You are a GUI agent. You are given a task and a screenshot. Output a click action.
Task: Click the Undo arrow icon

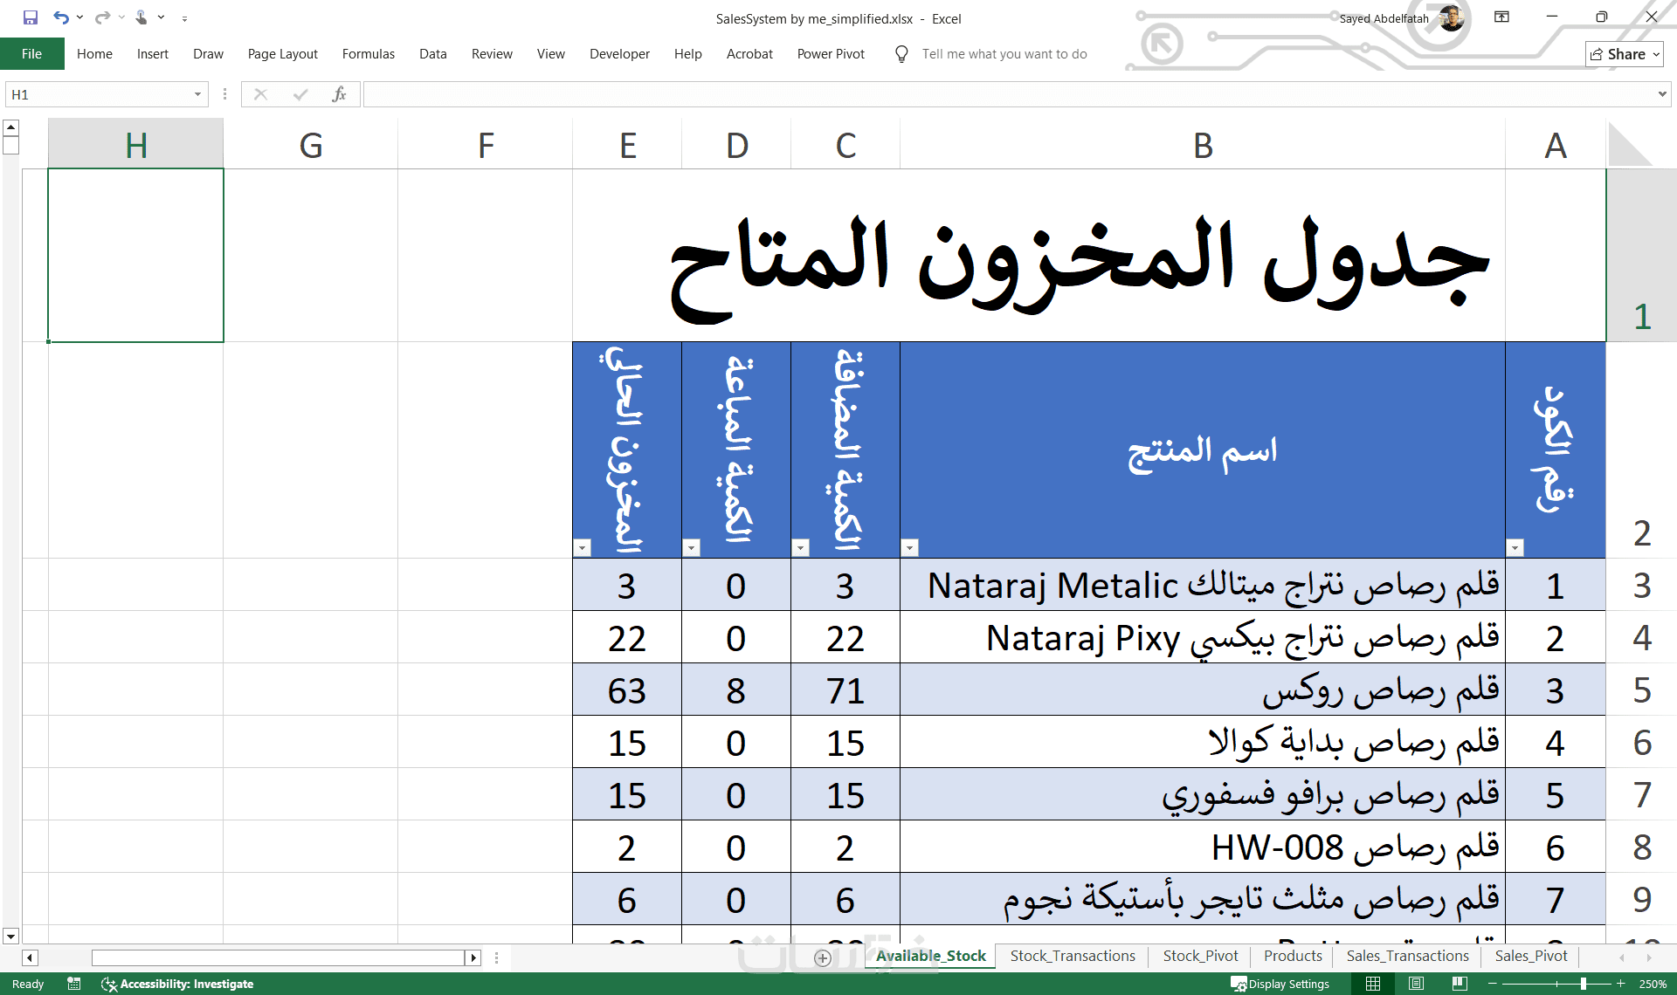click(60, 17)
